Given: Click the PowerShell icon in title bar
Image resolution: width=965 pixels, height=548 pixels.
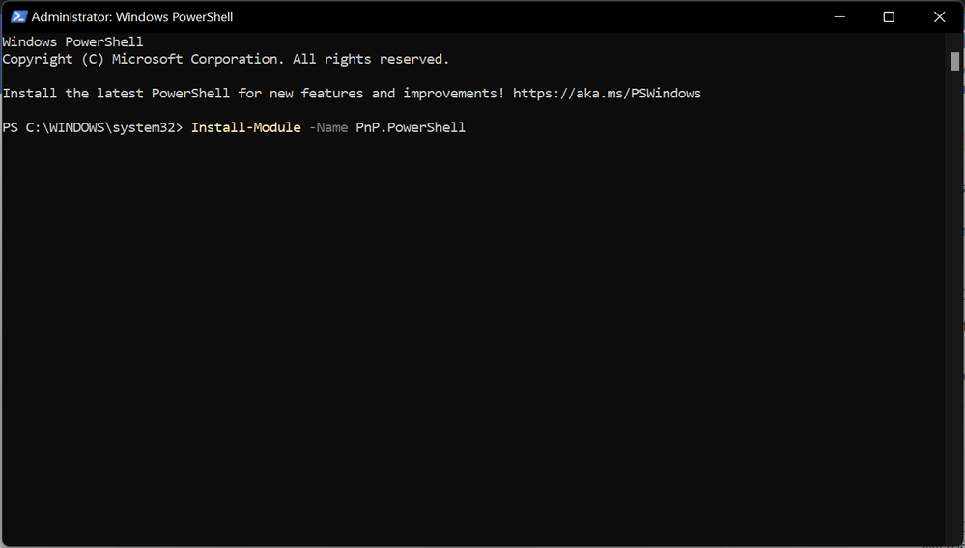Looking at the screenshot, I should [18, 16].
